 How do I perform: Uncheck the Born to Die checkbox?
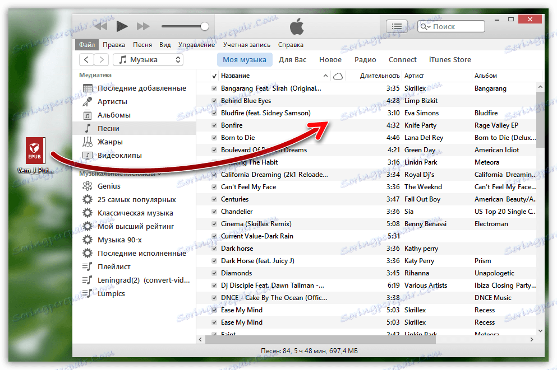214,138
